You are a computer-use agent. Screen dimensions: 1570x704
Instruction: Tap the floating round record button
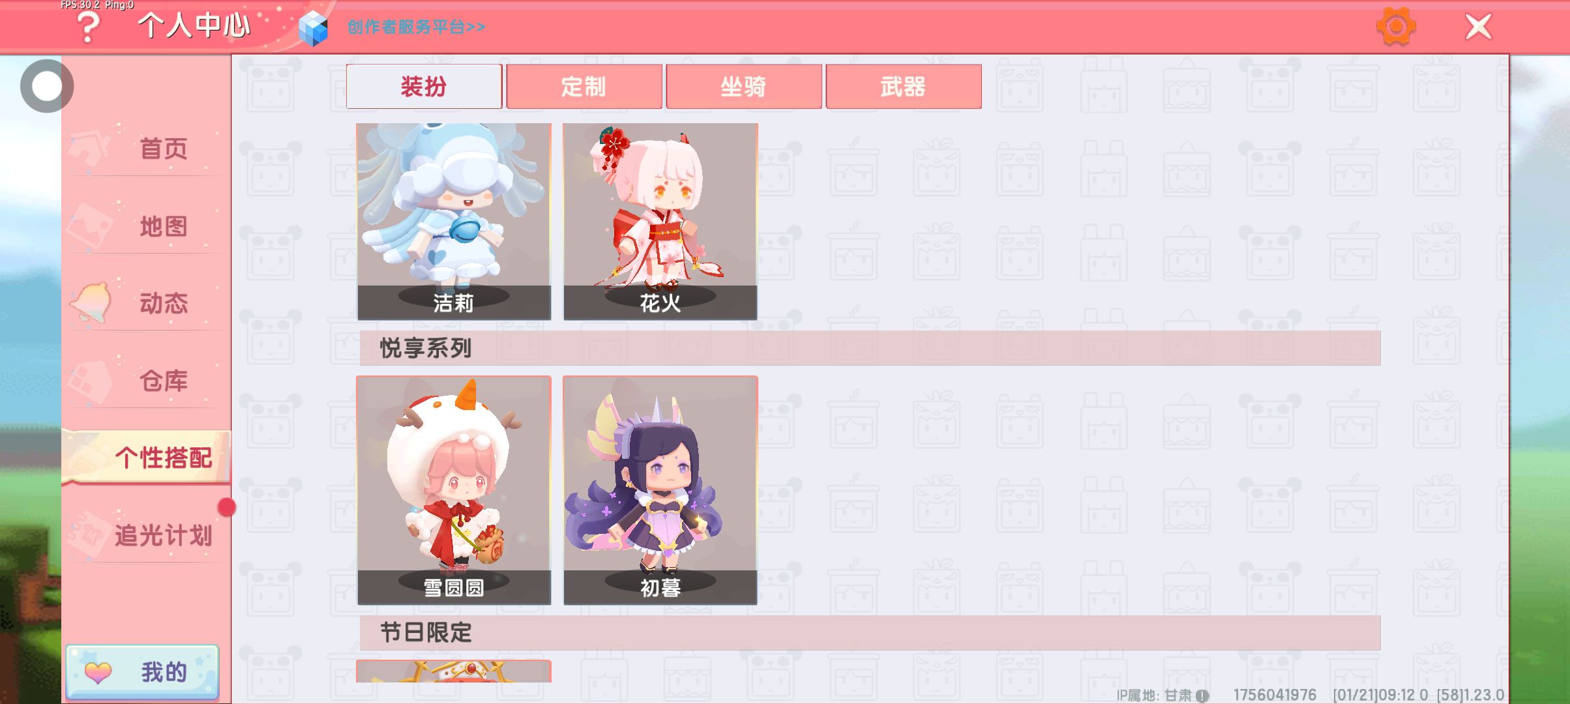pyautogui.click(x=47, y=86)
